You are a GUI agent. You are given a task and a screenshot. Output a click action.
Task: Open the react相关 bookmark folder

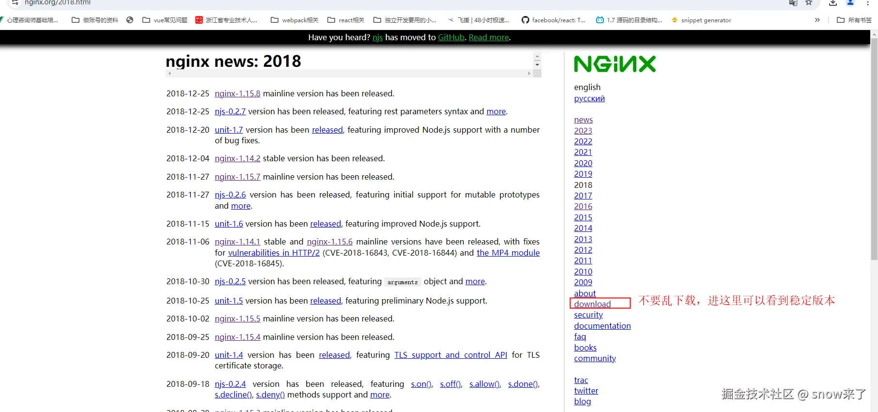pos(346,20)
